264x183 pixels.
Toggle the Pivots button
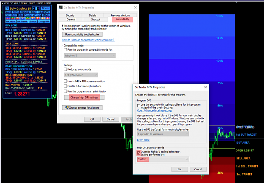tap(27, 15)
